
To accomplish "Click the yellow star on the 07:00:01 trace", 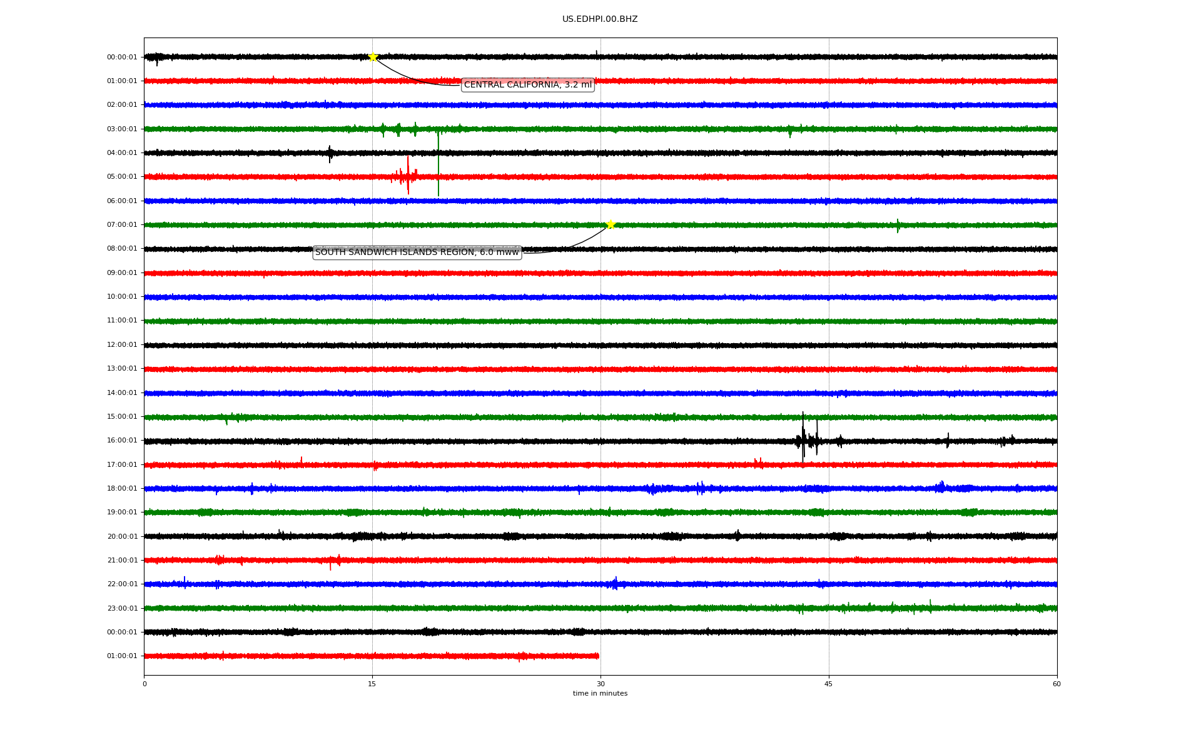I will (611, 224).
